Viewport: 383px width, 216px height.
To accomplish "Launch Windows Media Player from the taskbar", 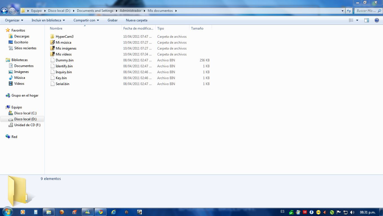I will click(x=23, y=212).
